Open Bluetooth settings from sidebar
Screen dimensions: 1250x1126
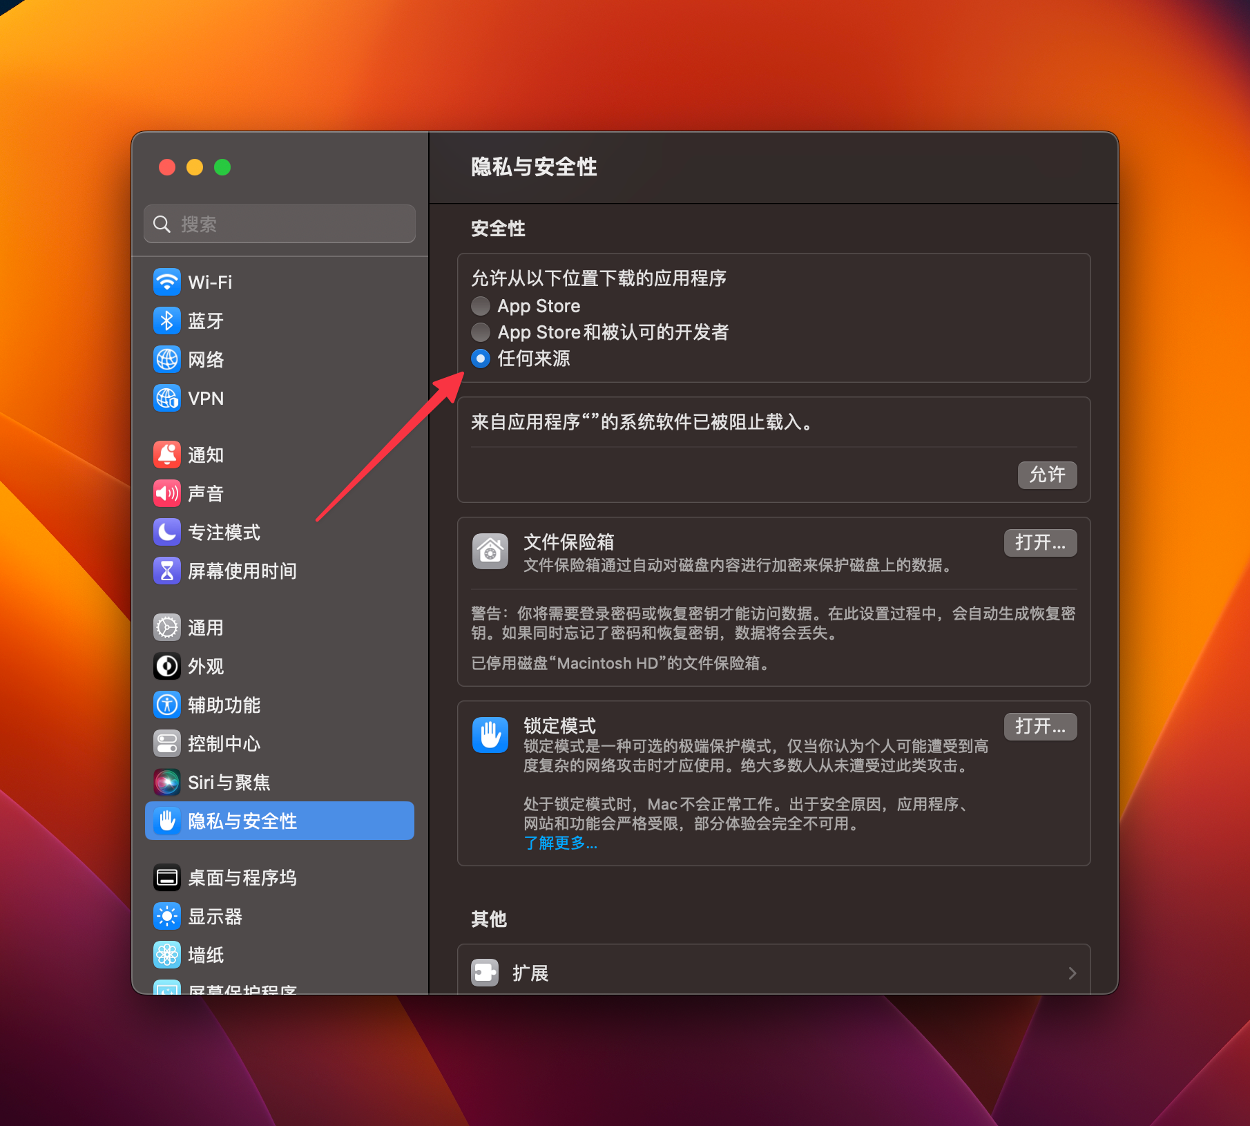(x=167, y=321)
